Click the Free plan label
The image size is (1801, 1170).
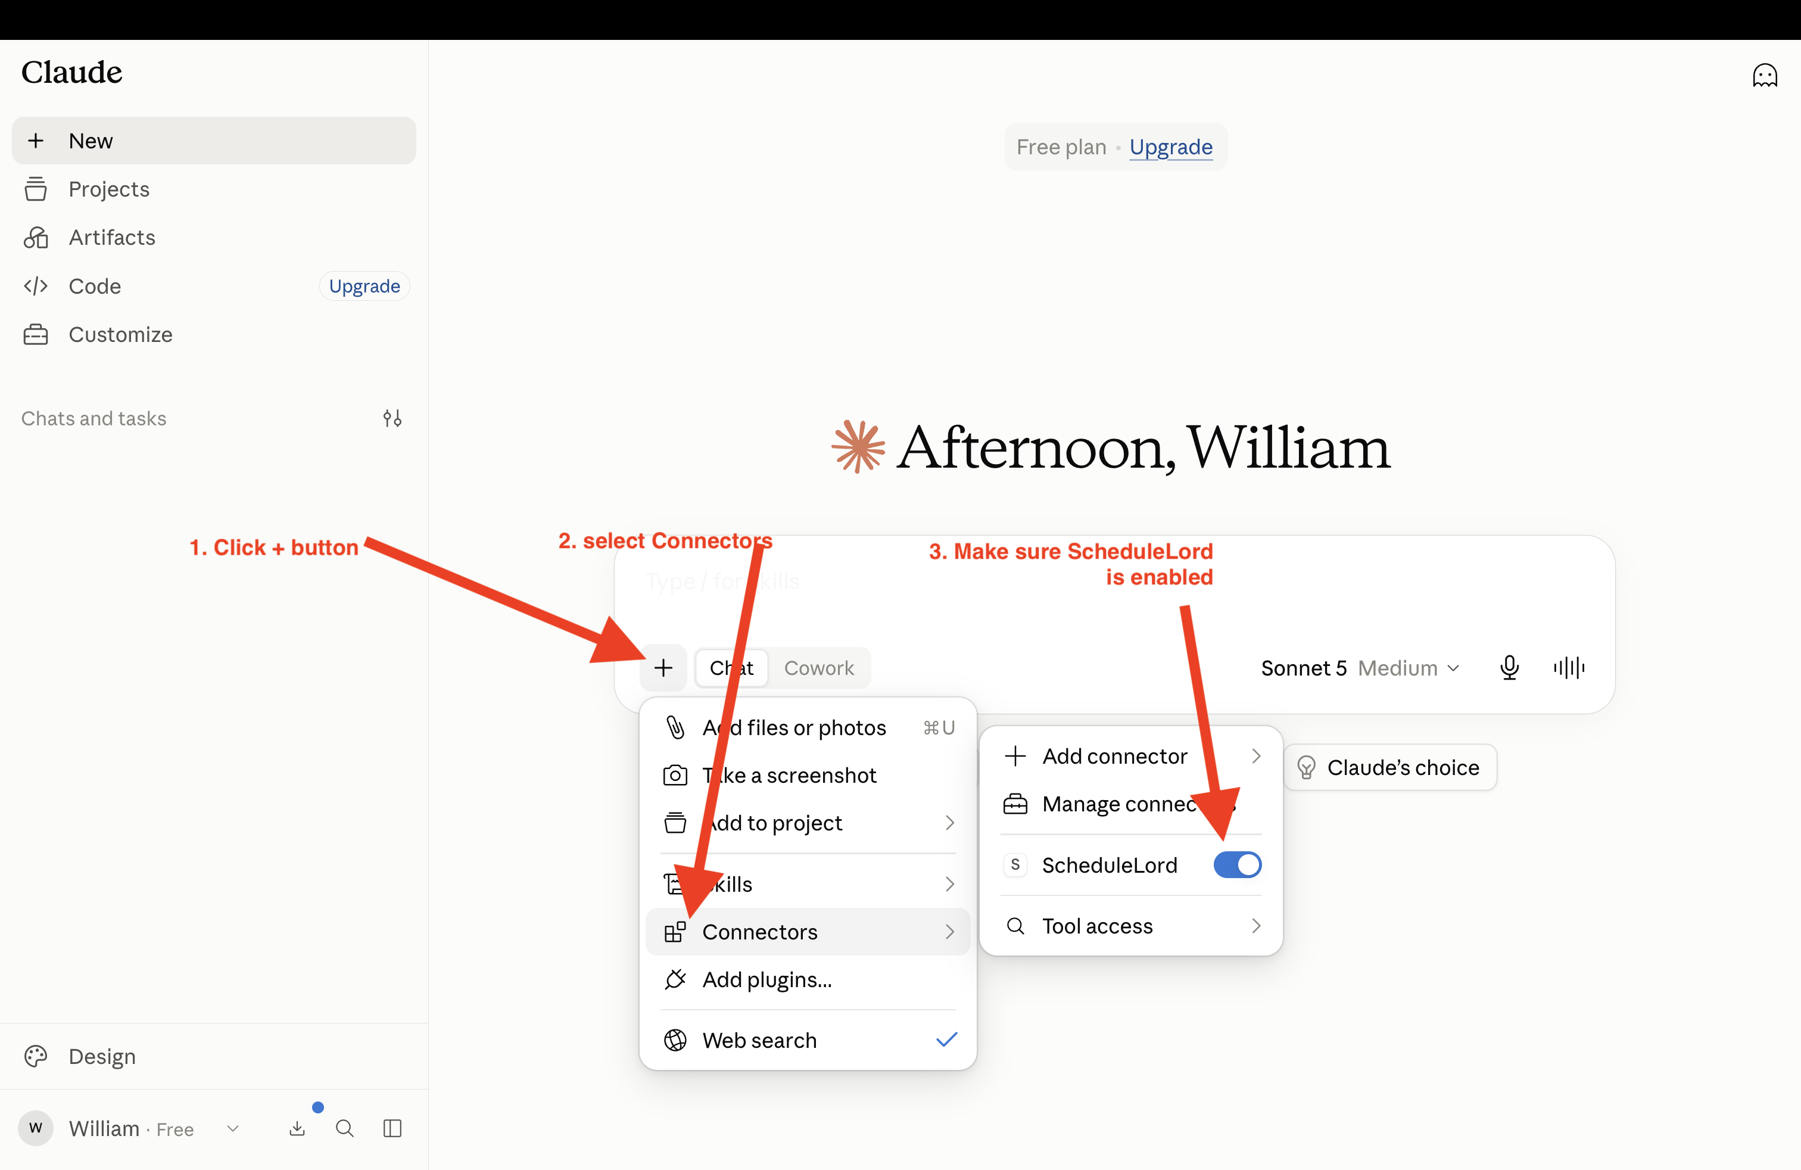coord(1061,147)
